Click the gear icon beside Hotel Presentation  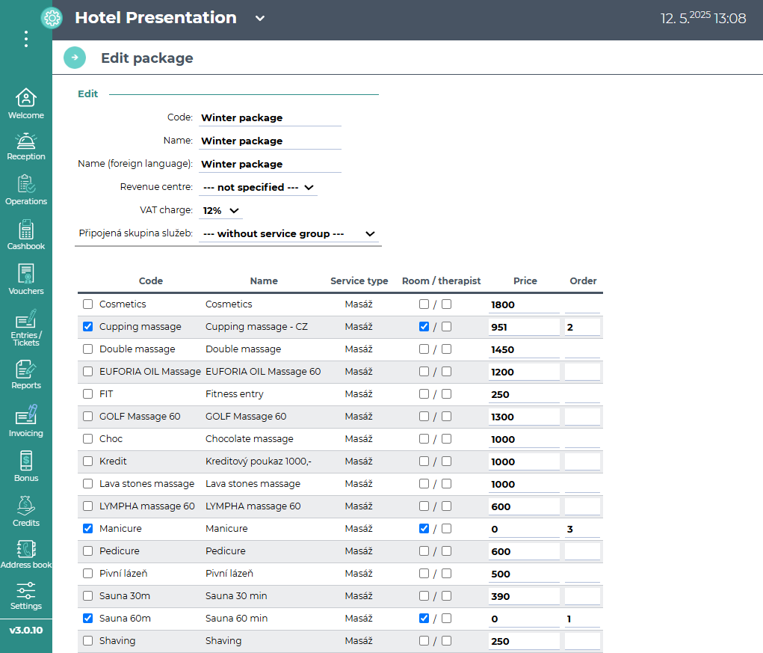(x=52, y=18)
